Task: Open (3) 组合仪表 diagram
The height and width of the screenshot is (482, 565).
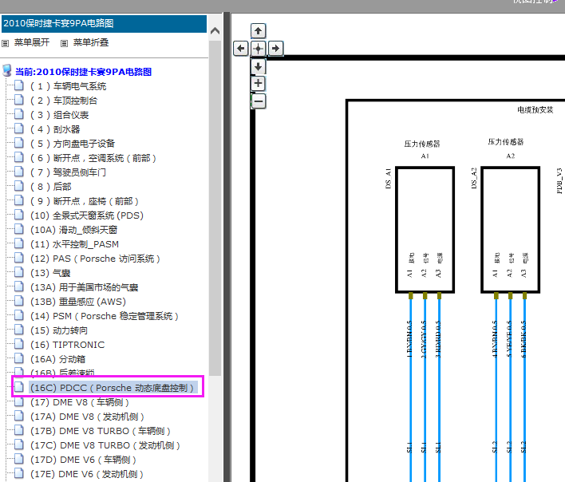Action: click(60, 115)
